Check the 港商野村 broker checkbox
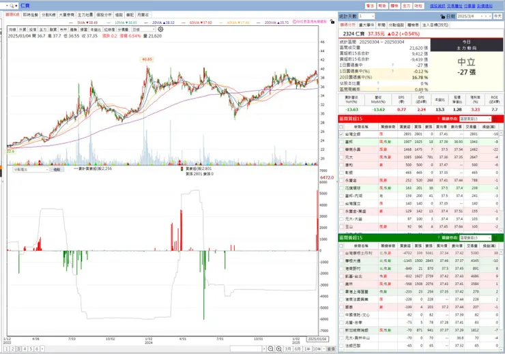 [341, 269]
